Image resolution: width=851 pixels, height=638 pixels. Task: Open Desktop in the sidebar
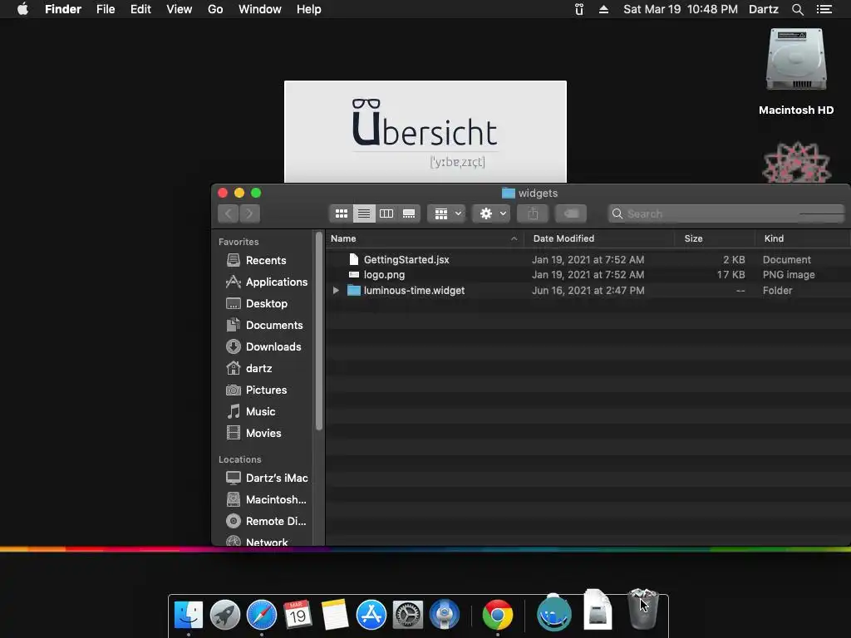[x=265, y=304]
